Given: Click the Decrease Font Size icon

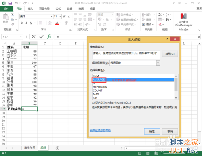Looking at the screenshot, I should [x=69, y=17].
